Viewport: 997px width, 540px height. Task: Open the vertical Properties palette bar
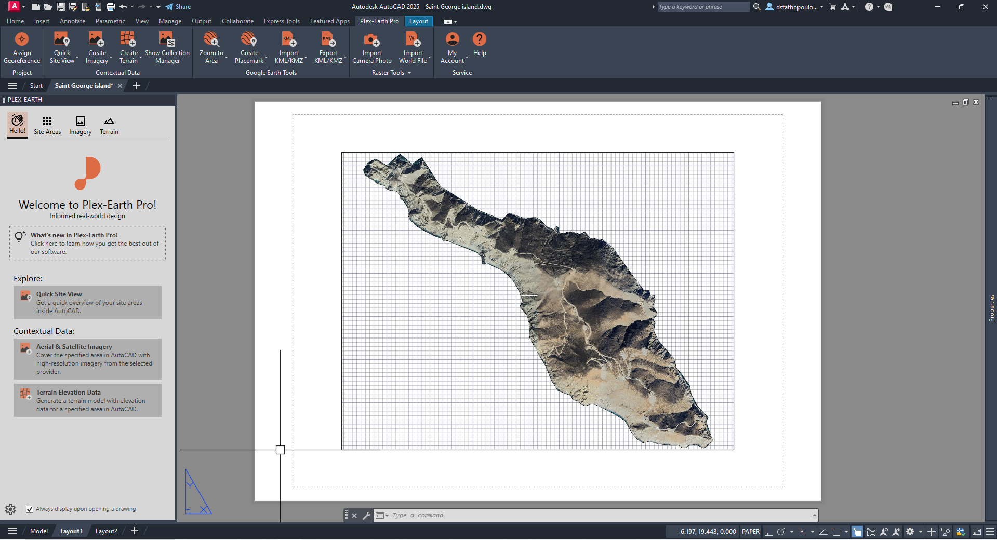coord(991,308)
